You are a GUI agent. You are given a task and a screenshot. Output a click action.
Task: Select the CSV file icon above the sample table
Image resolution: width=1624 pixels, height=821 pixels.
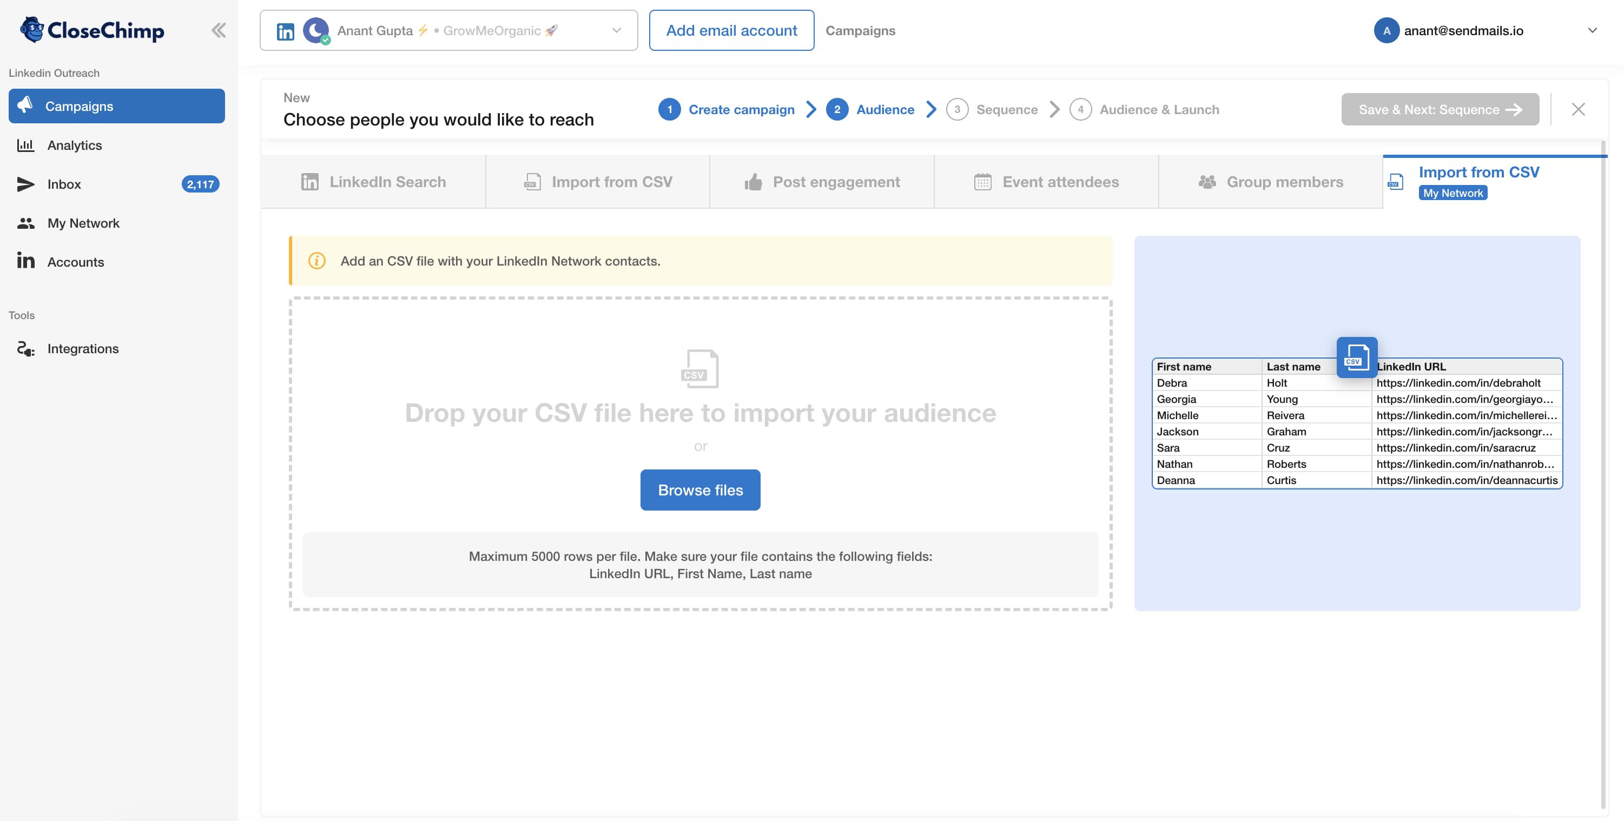coord(1356,356)
